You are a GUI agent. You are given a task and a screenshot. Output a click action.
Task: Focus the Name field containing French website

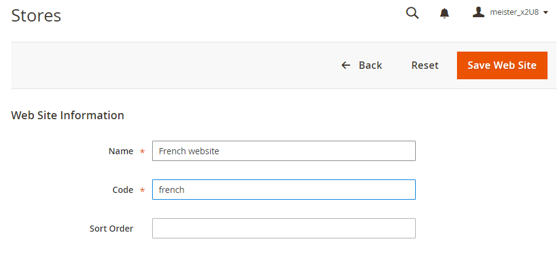pyautogui.click(x=283, y=151)
